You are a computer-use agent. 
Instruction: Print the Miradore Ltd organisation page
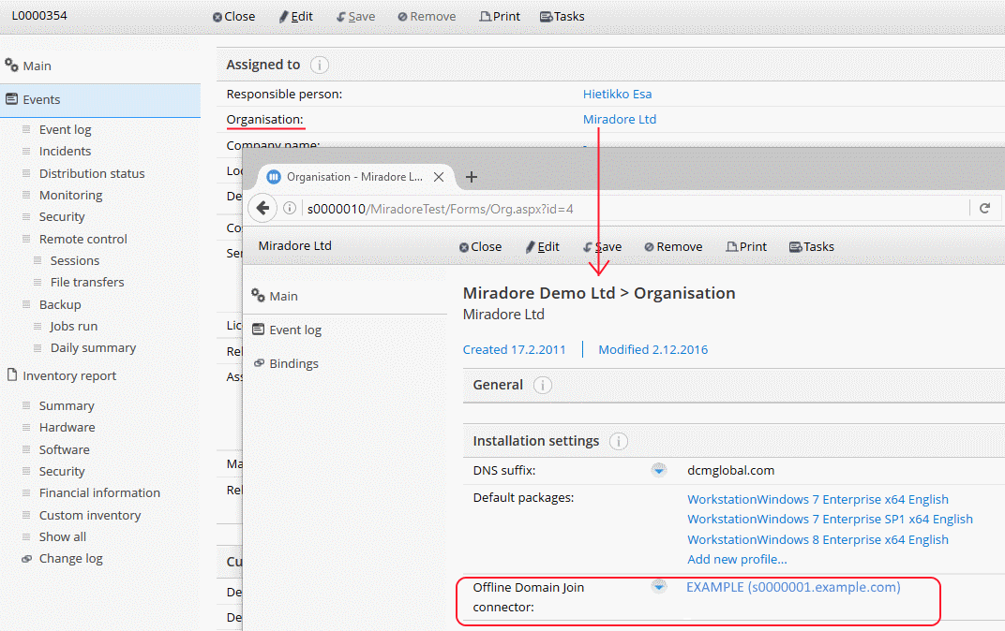(746, 247)
